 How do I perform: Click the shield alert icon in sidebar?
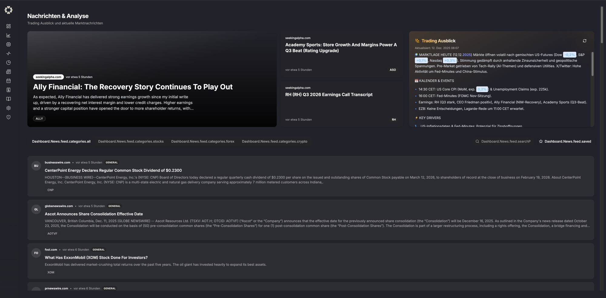click(8, 117)
